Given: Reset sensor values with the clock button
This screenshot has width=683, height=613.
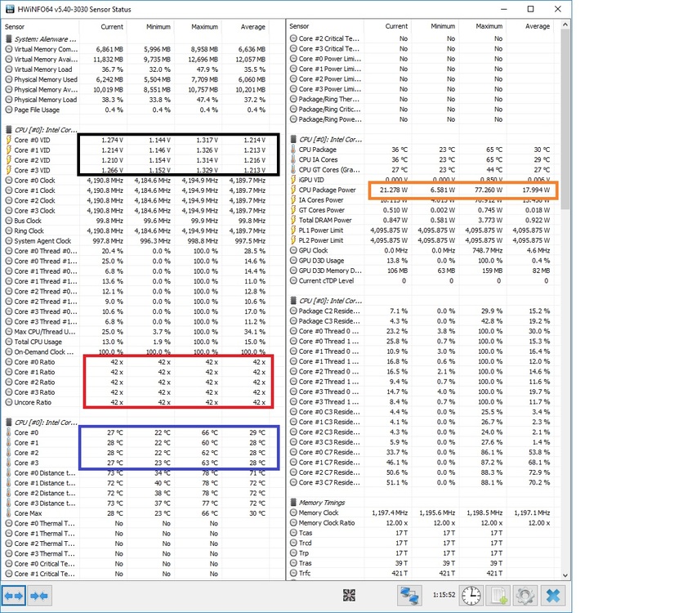Looking at the screenshot, I should pos(470,596).
